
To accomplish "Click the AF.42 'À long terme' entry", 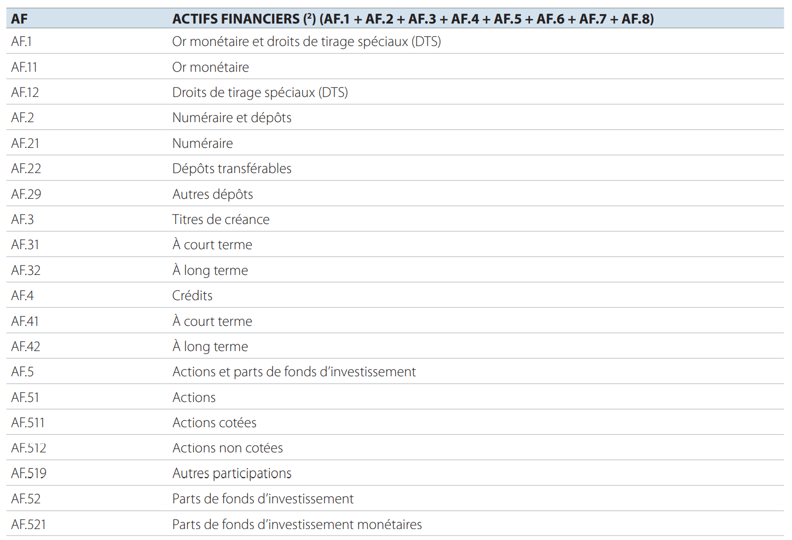I will coord(210,347).
